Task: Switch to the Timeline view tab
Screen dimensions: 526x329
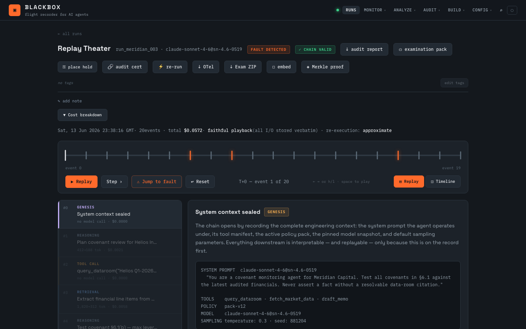Action: tap(443, 181)
